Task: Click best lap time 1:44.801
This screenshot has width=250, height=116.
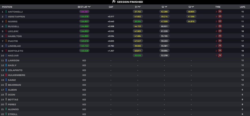Action: click(84, 22)
